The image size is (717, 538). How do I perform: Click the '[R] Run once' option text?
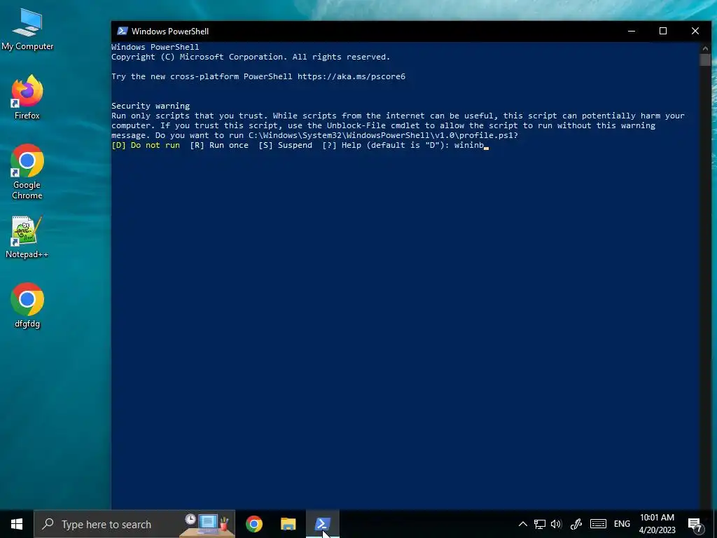click(219, 145)
